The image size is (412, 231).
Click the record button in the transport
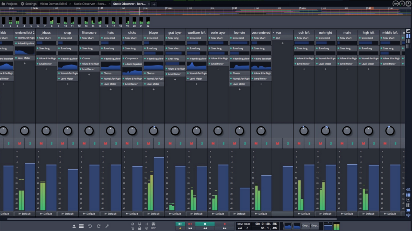225,224
